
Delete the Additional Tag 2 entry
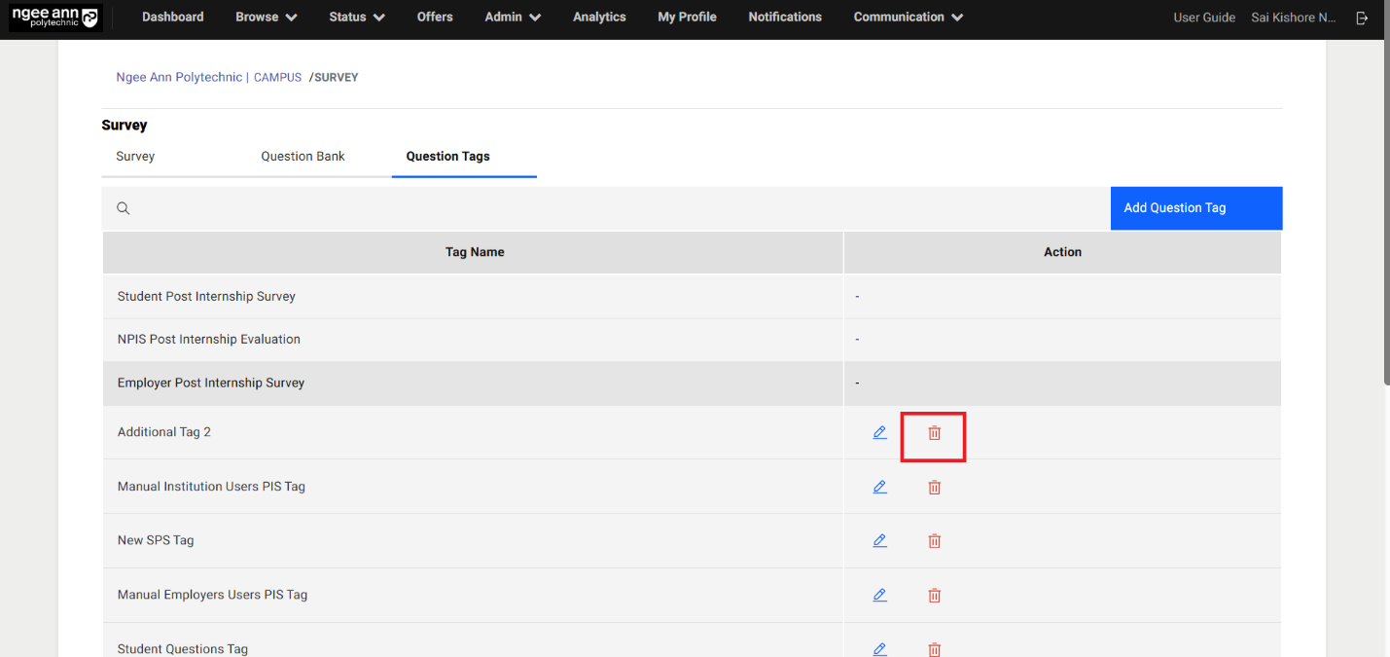[x=934, y=433]
